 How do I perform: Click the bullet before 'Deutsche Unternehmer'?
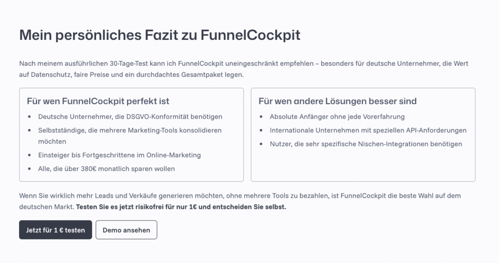tap(29, 117)
